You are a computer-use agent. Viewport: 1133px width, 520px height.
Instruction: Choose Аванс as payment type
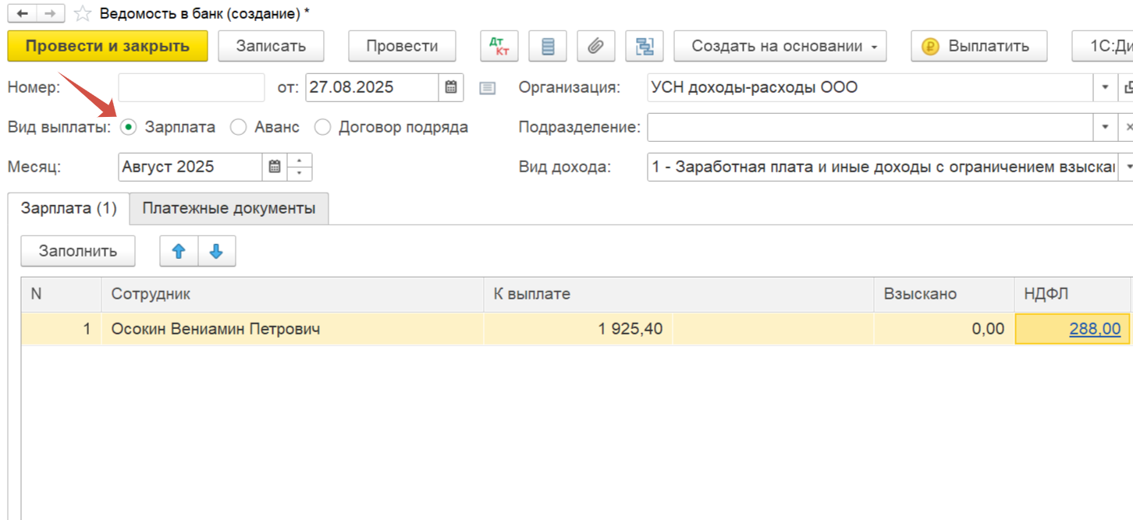[239, 127]
